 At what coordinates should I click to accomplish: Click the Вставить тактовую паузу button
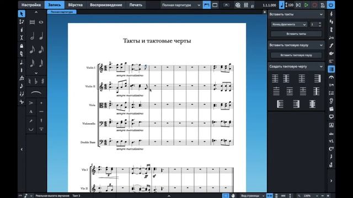point(296,55)
